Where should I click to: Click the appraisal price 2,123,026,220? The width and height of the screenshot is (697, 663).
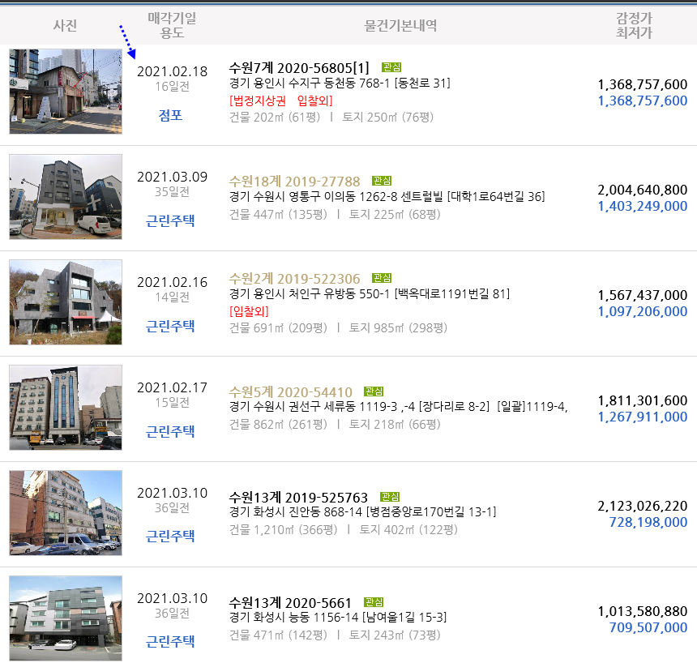tap(643, 506)
